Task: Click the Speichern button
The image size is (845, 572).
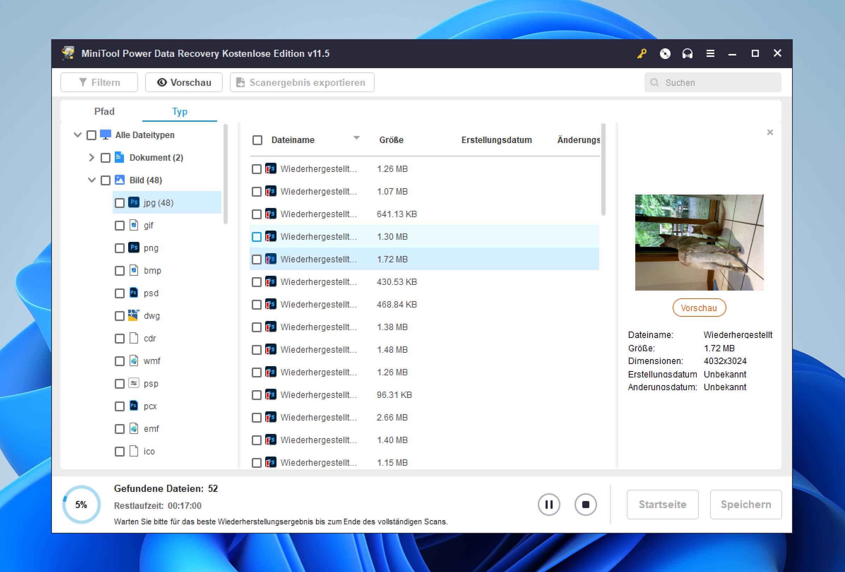Action: point(746,504)
